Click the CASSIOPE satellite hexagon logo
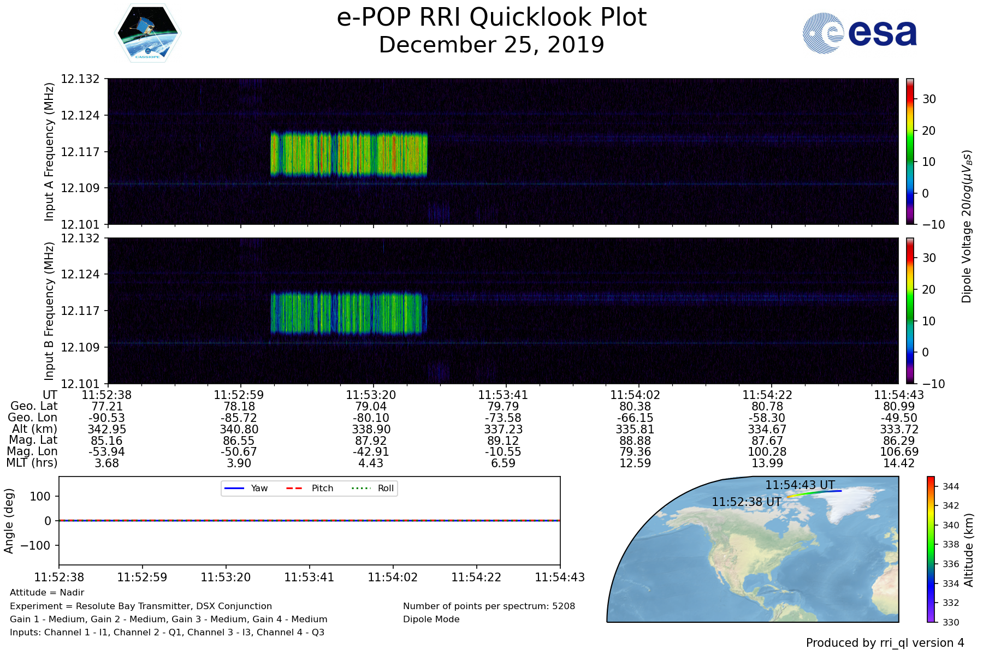This screenshot has width=983, height=655. click(x=147, y=34)
